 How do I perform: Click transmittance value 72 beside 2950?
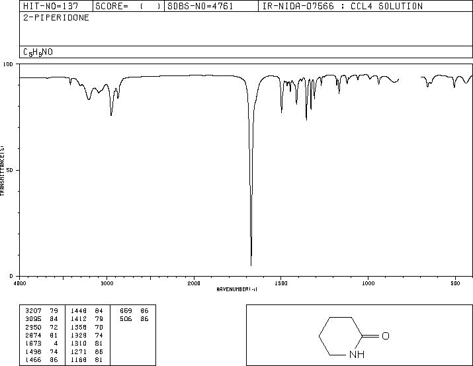[54, 327]
